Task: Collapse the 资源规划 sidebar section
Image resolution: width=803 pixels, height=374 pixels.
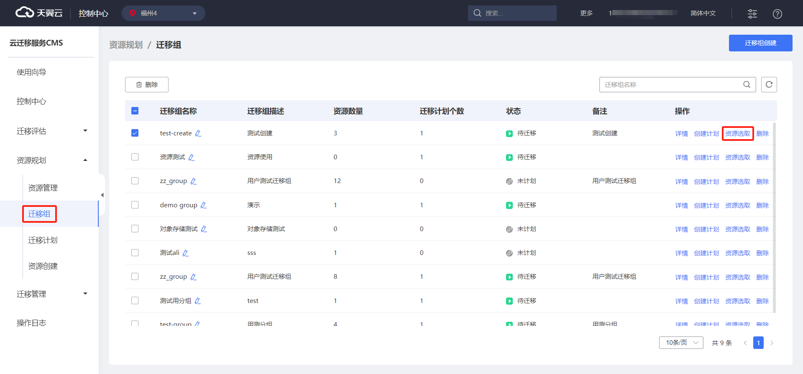Action: coord(52,160)
